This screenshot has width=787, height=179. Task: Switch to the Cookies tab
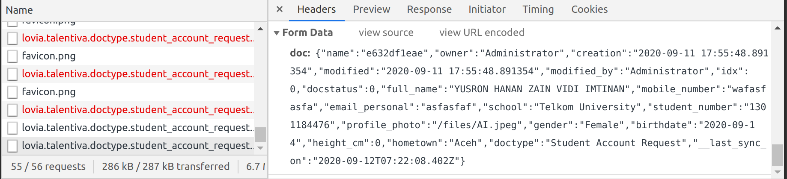tap(589, 9)
